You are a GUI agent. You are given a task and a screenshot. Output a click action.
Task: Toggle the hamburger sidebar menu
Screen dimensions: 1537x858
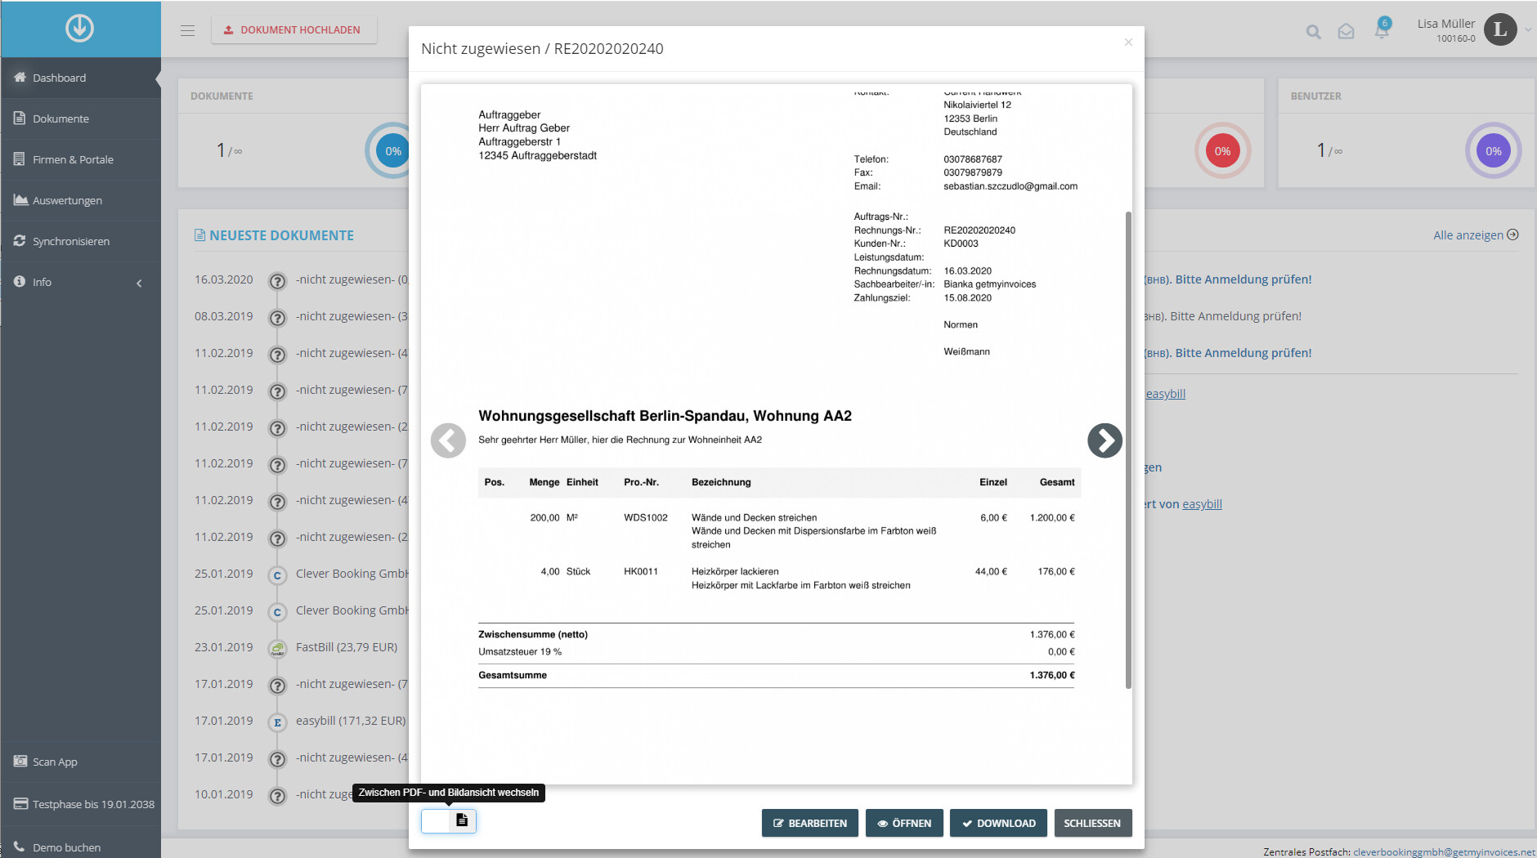[187, 31]
